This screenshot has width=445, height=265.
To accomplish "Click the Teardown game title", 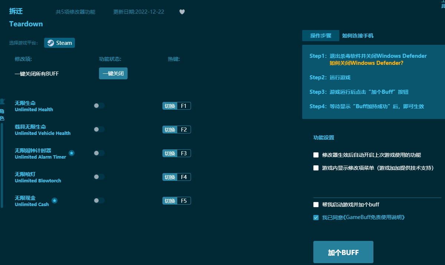I will click(26, 24).
